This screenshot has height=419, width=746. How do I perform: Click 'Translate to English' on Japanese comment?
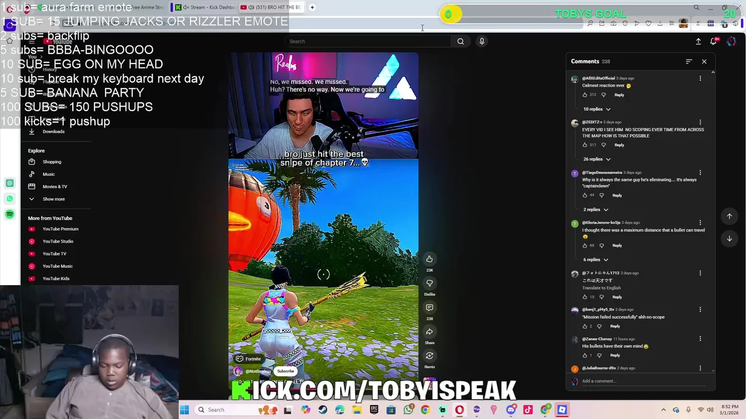601,288
